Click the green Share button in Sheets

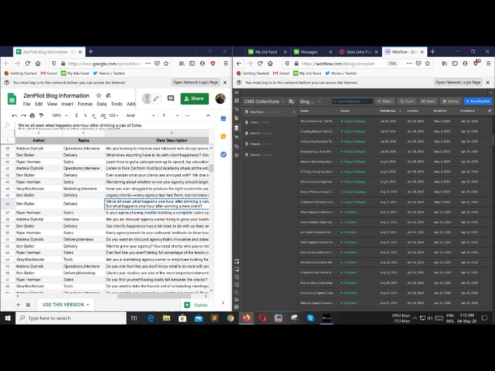(x=195, y=98)
